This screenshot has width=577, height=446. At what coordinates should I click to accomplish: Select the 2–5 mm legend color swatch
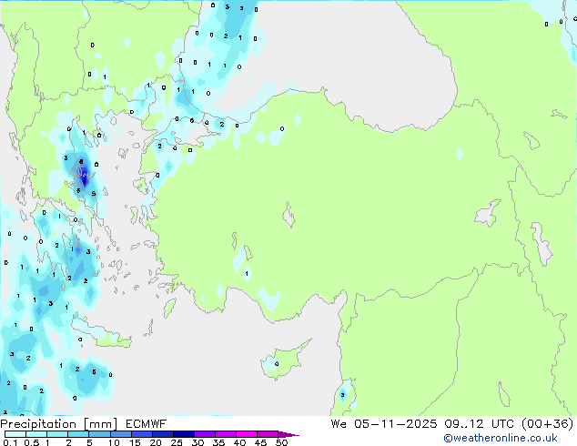(78, 434)
